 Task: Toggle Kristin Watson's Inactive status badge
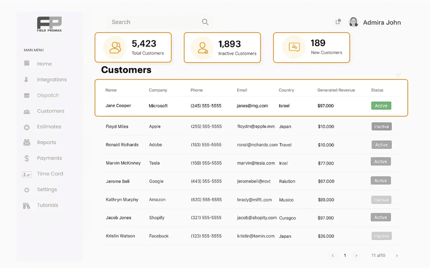click(381, 236)
